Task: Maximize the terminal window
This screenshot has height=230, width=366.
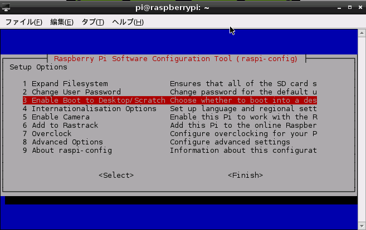Action: (x=350, y=7)
